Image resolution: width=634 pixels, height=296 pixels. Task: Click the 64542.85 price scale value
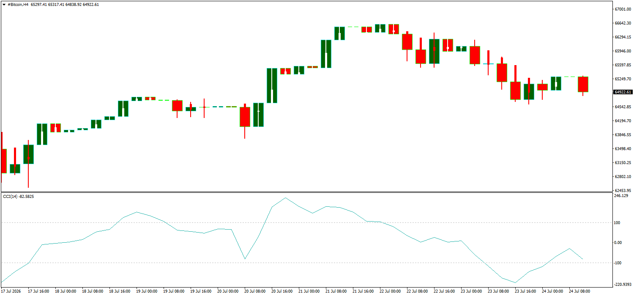point(623,107)
